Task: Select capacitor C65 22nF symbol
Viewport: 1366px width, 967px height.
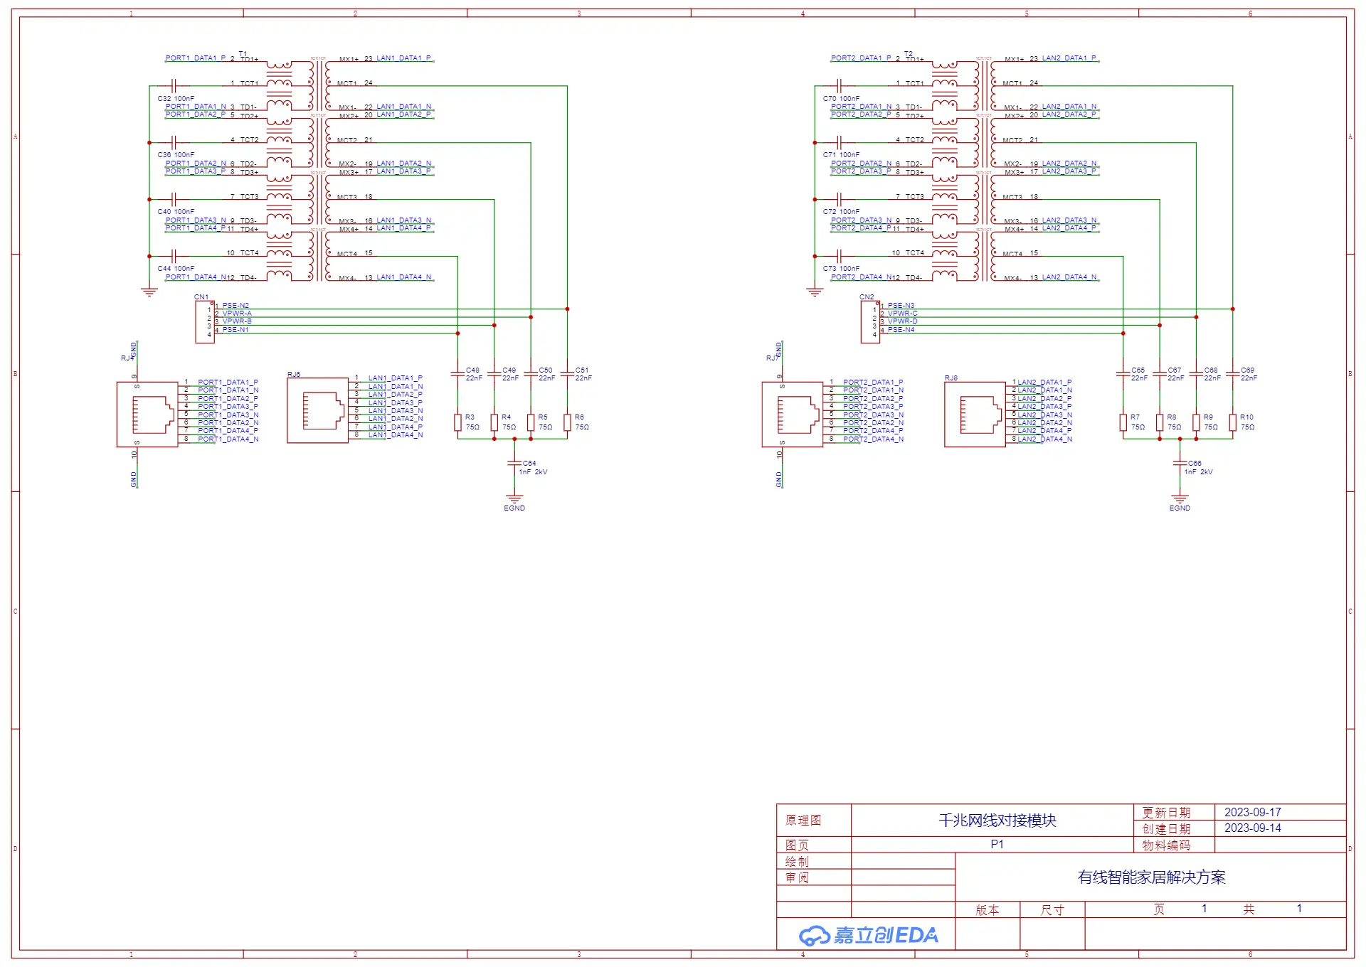Action: [1123, 374]
